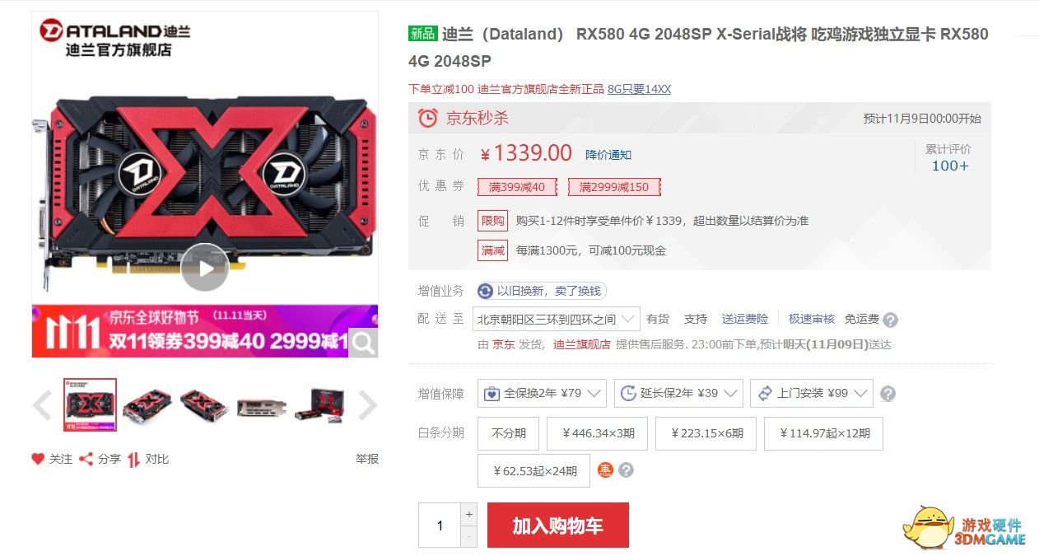Expand the 延长保2年 ¥39 dropdown

pyautogui.click(x=678, y=393)
